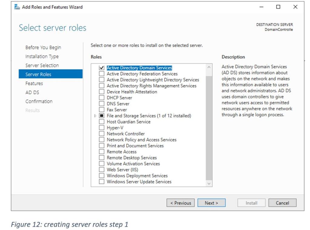Check Windows Server Update Services
310x230 pixels.
pos(101,182)
